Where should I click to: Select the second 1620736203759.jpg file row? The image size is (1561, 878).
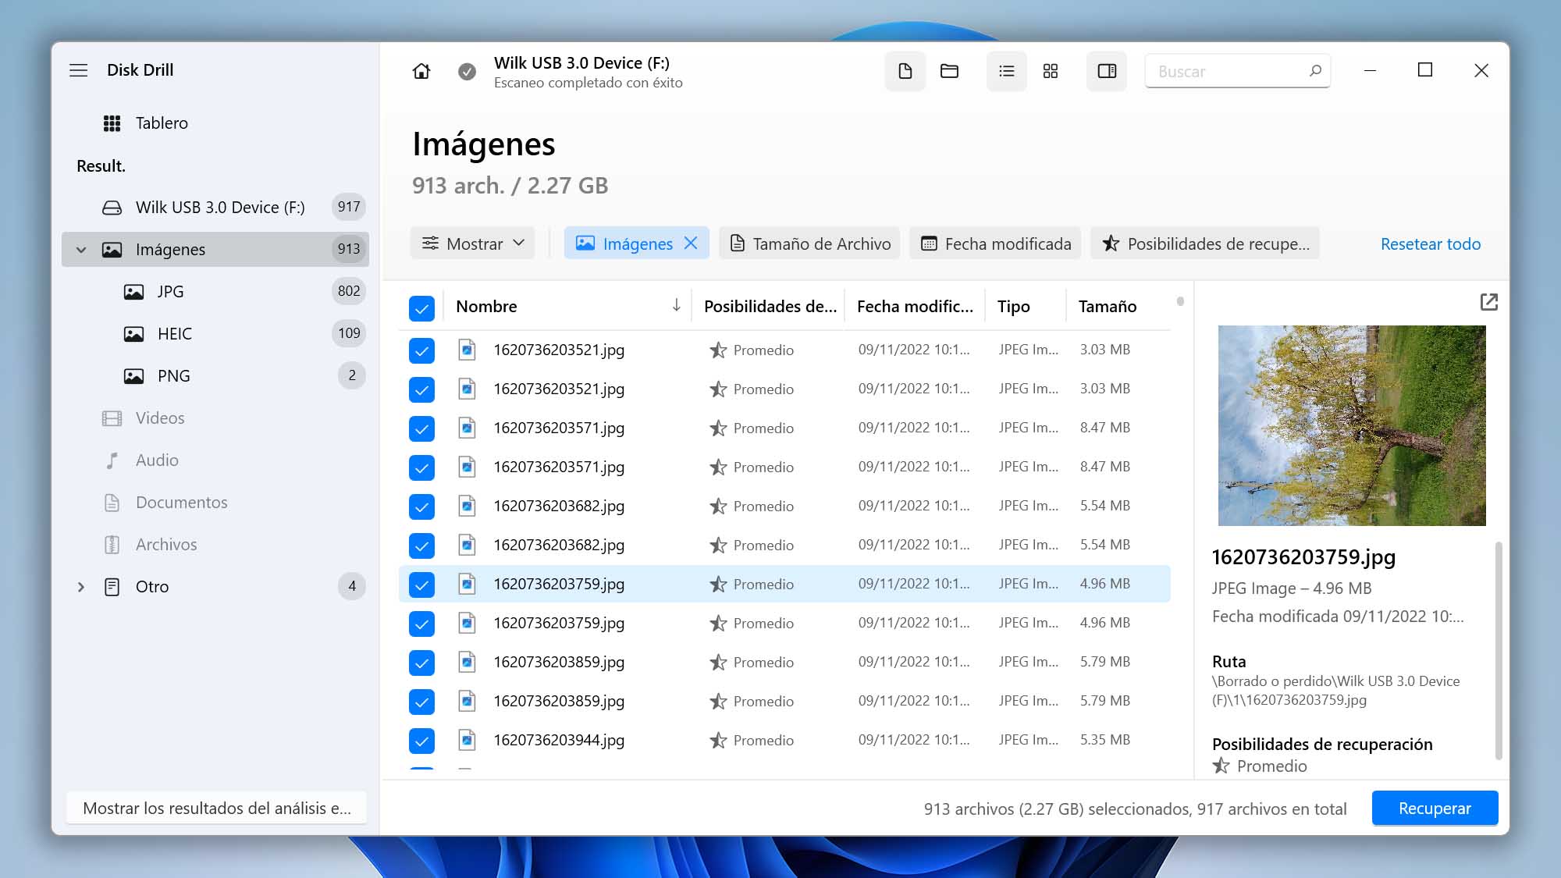(x=784, y=623)
